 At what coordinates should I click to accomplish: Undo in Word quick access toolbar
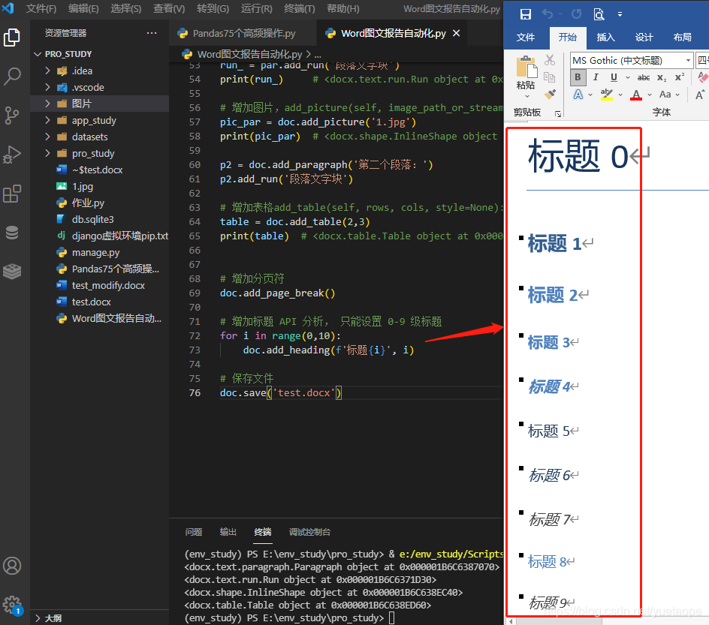548,14
